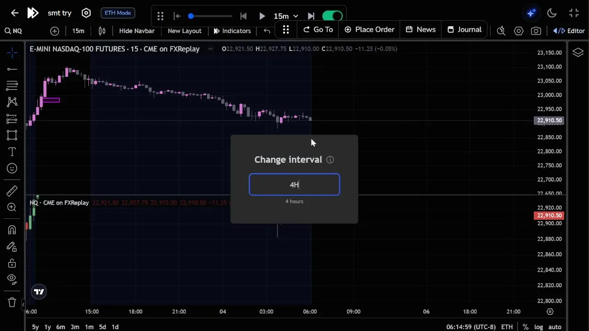Step back one candle
Image resolution: width=589 pixels, height=331 pixels.
coord(243,16)
